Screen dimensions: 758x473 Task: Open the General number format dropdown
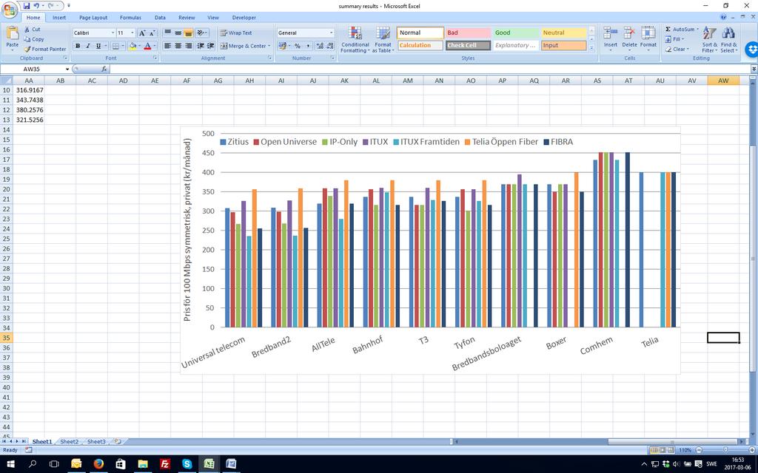click(x=331, y=33)
